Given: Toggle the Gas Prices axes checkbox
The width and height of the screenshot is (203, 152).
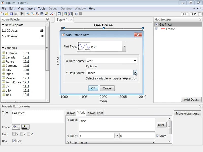Looking at the screenshot, I should tap(156, 24).
